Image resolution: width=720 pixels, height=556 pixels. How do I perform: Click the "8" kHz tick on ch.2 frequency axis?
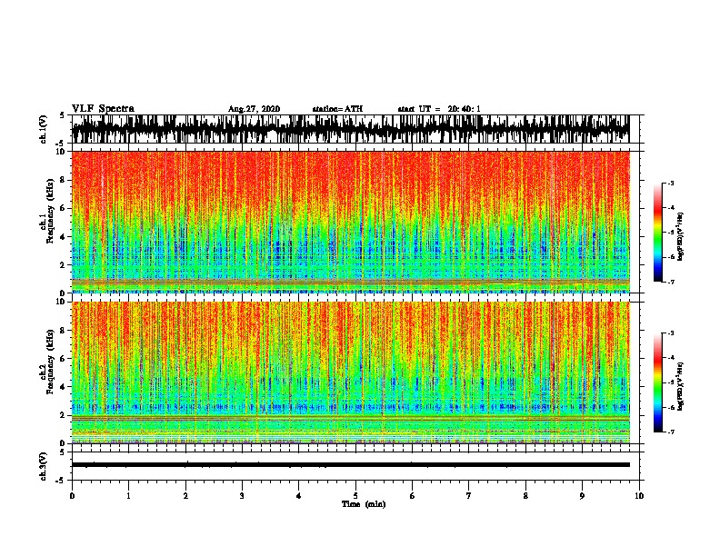(65, 331)
